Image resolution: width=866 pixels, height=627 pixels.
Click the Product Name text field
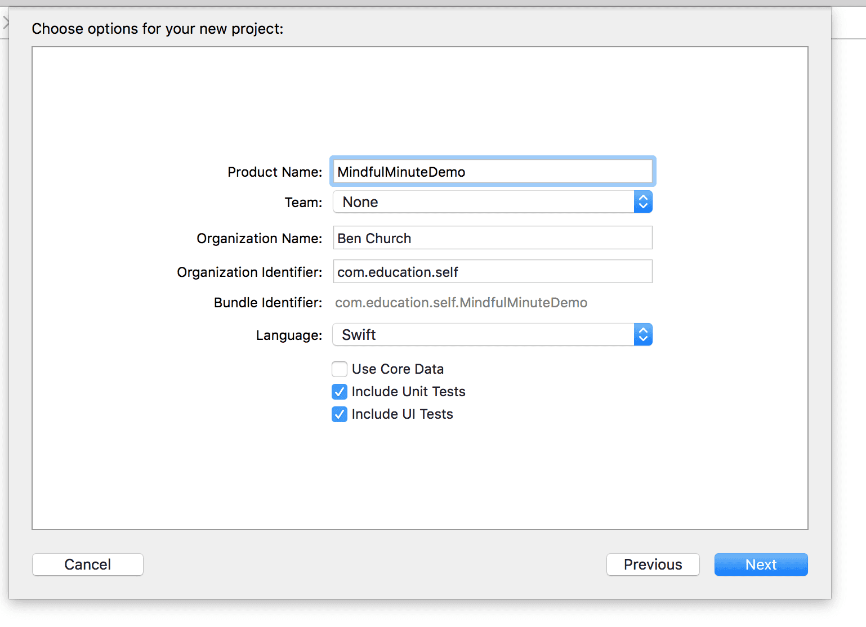tap(492, 172)
